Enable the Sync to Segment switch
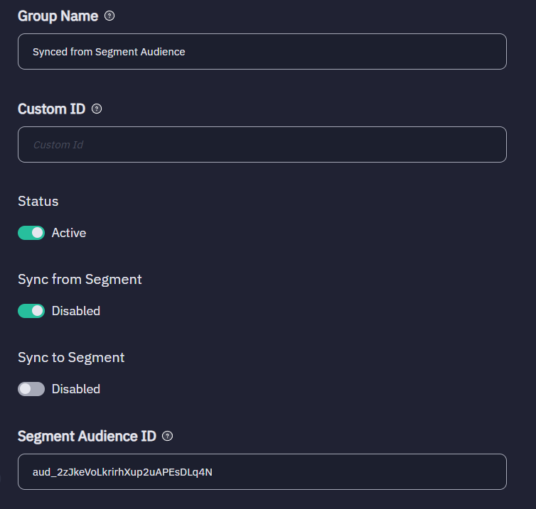This screenshot has width=536, height=509. [x=31, y=389]
